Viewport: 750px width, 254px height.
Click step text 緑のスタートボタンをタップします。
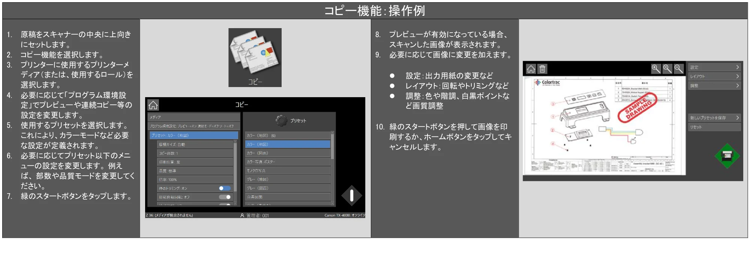[x=77, y=196]
